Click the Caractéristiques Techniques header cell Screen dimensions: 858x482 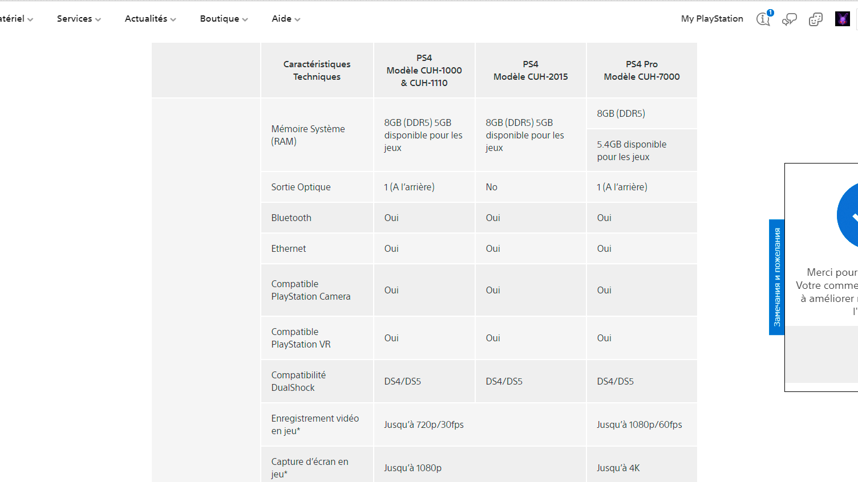click(x=317, y=71)
